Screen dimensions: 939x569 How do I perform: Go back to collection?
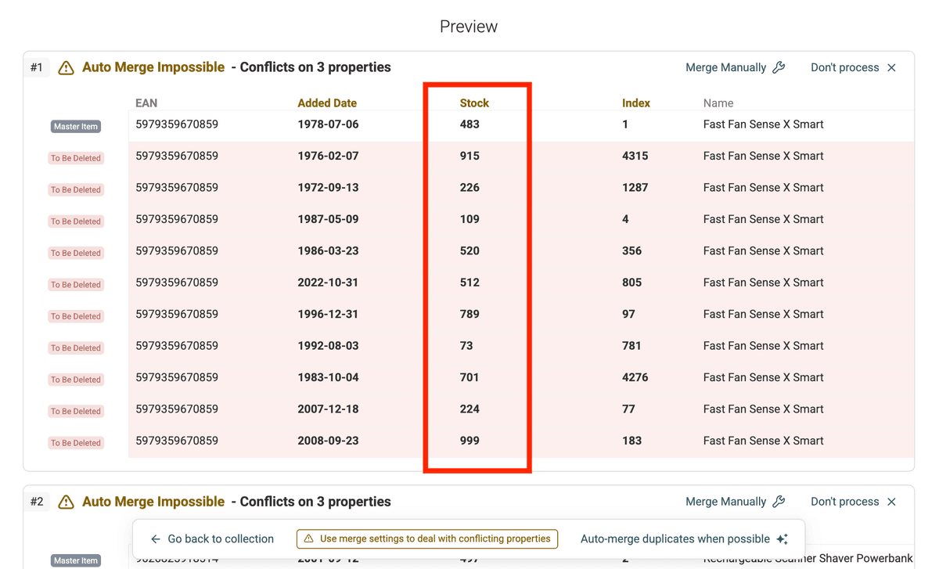point(212,539)
